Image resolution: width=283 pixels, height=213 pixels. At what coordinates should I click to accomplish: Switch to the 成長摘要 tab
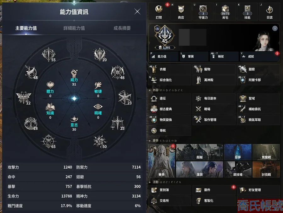tap(122, 28)
